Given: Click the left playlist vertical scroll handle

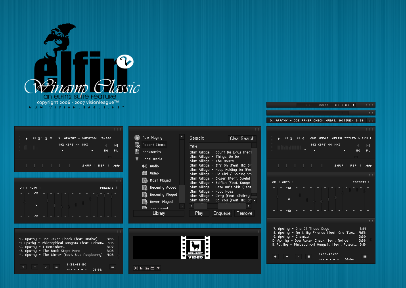Looking at the screenshot, I should point(119,256).
